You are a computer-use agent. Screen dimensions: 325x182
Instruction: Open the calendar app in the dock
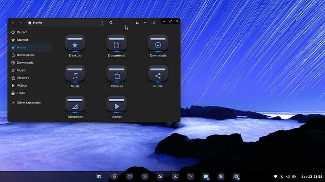click(145, 177)
